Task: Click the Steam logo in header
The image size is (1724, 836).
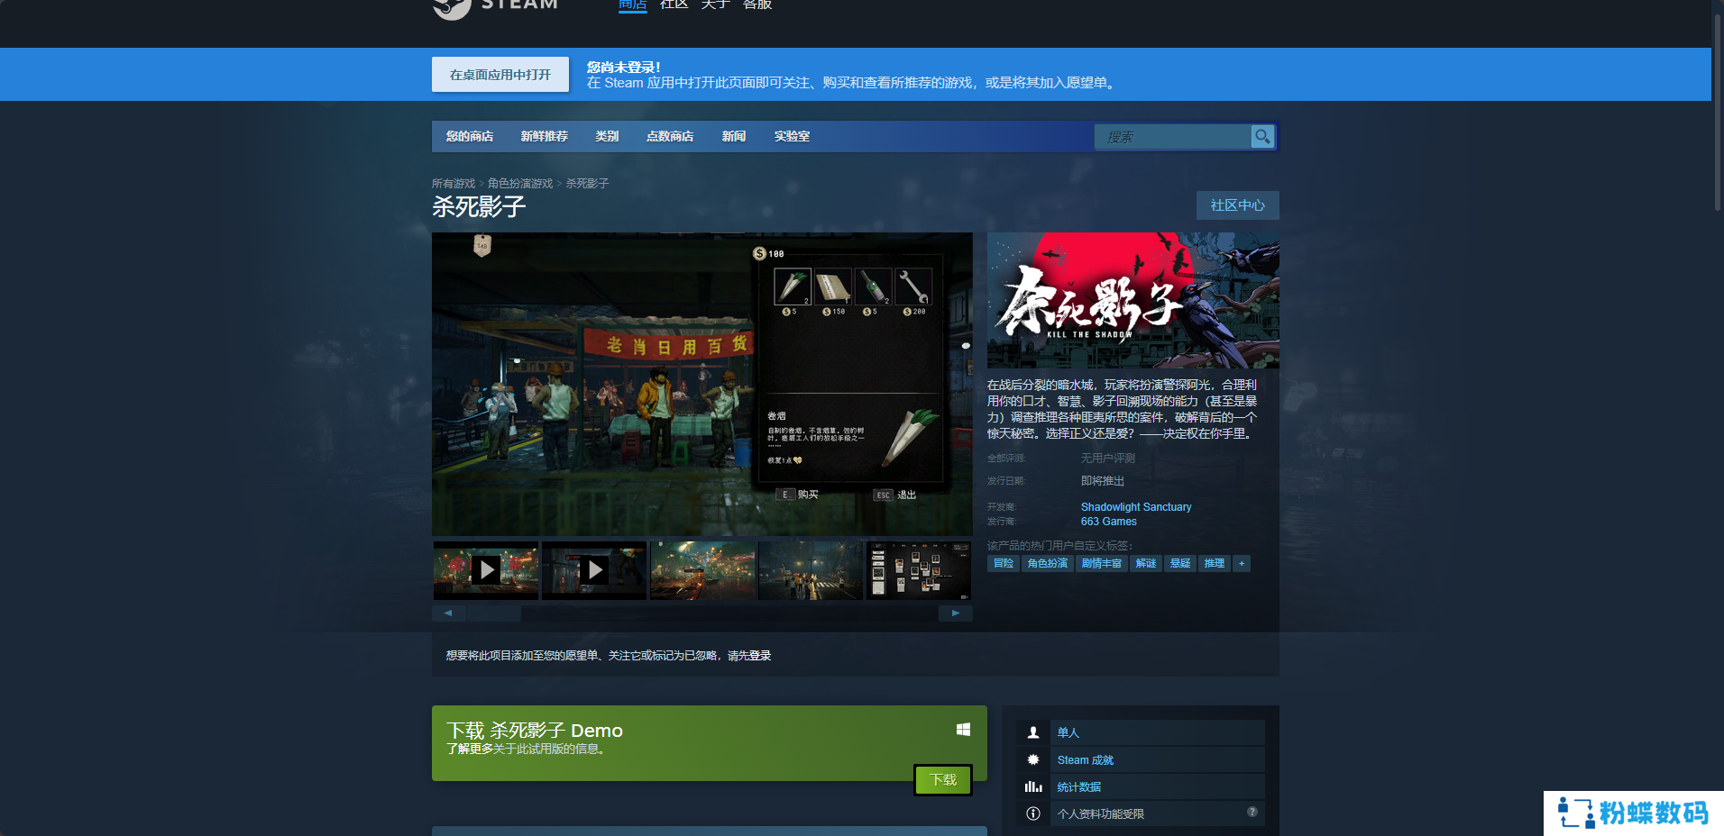Action: point(496,7)
